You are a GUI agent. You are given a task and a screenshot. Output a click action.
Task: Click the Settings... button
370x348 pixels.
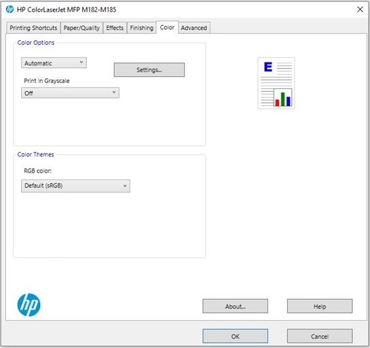(x=149, y=70)
